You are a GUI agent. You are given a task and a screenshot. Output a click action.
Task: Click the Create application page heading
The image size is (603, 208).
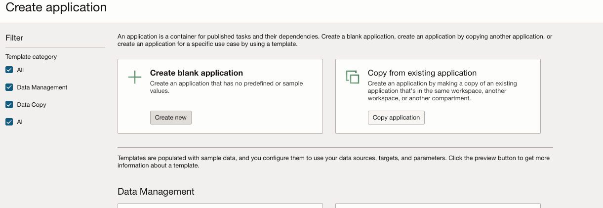coord(56,7)
